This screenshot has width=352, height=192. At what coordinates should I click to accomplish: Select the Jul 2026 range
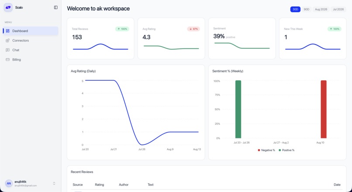(338, 10)
